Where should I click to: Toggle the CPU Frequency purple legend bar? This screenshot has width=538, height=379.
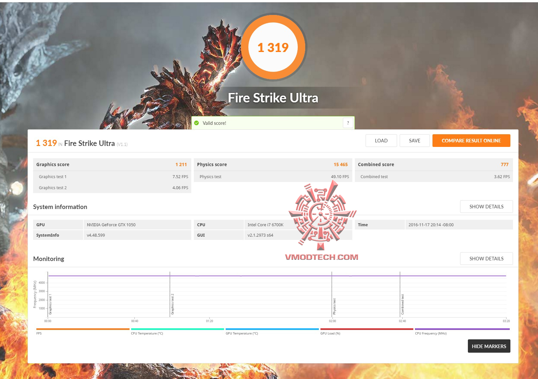[462, 329]
